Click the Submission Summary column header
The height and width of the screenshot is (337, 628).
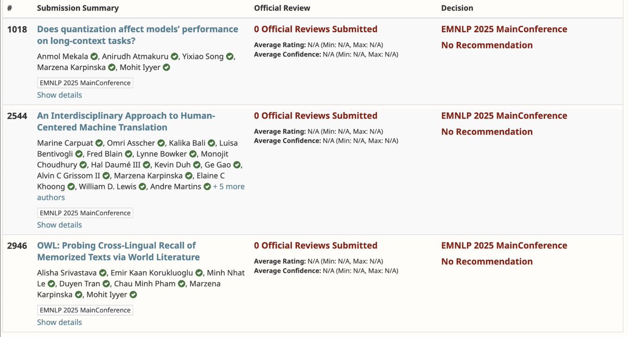(77, 8)
